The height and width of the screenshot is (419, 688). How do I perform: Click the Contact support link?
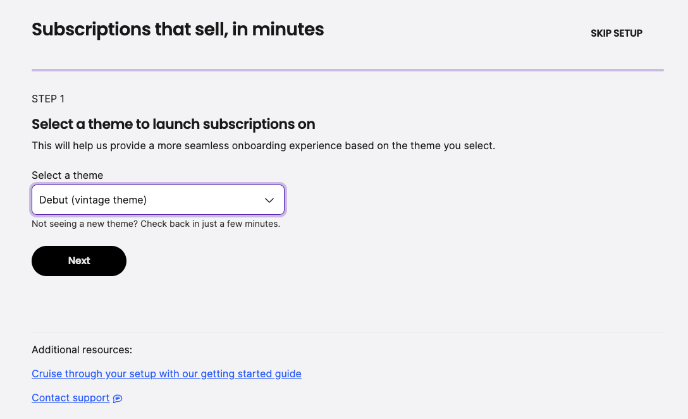(x=70, y=398)
